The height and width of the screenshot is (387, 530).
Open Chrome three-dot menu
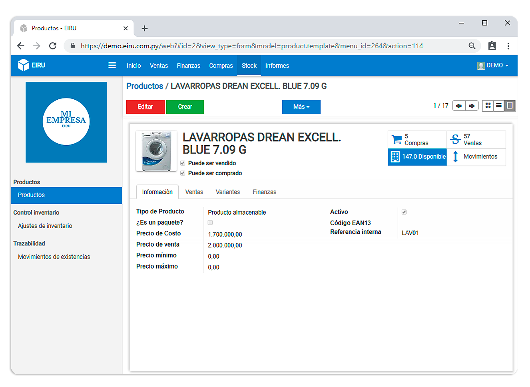point(508,46)
